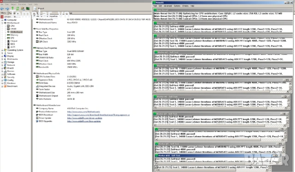The image size is (295, 172).
Task: Go back in AIDA64 navigation
Action: point(2,8)
